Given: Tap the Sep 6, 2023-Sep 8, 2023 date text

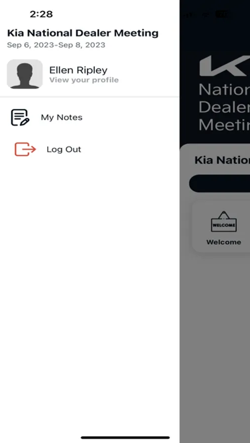Looking at the screenshot, I should click(x=56, y=45).
